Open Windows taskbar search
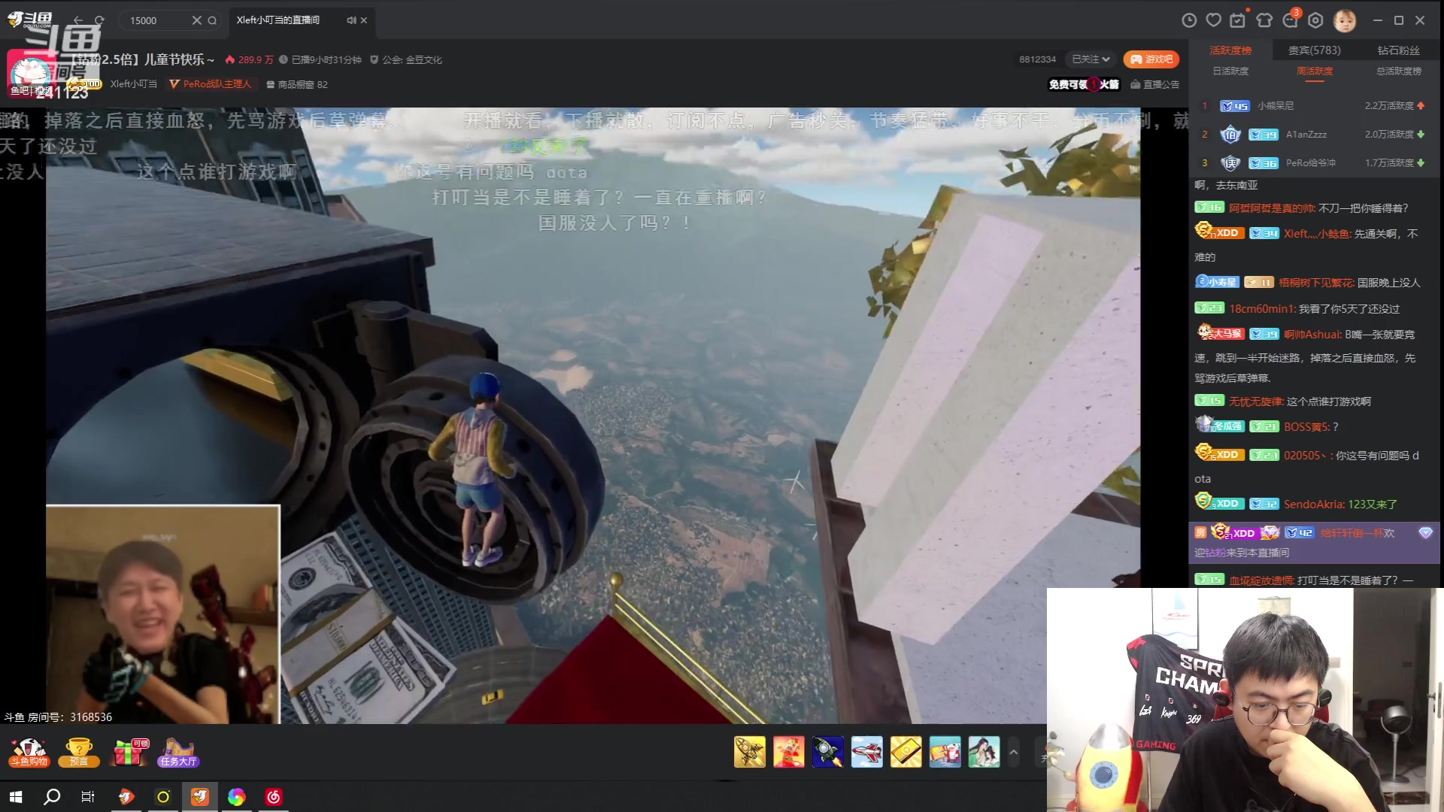Viewport: 1444px width, 812px height. (x=52, y=797)
